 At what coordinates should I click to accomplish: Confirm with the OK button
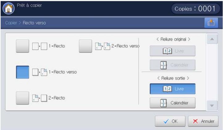pos(170,121)
